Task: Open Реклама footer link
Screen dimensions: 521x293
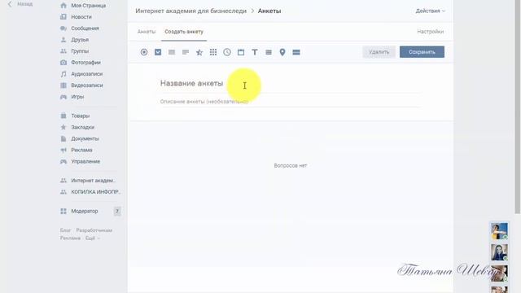Action: (x=70, y=238)
